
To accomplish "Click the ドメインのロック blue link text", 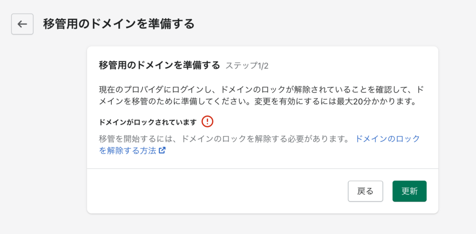I will point(388,139).
